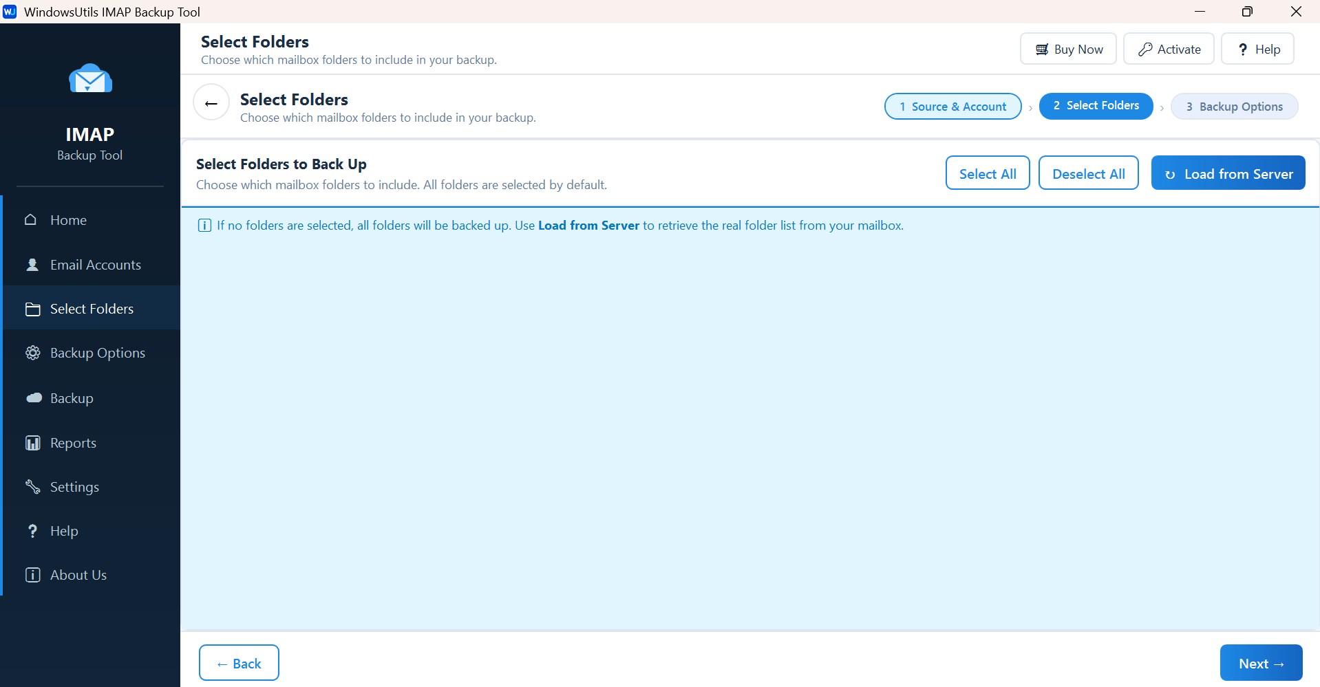Image resolution: width=1320 pixels, height=687 pixels.
Task: Click the Backup cloud icon
Action: pyautogui.click(x=34, y=398)
